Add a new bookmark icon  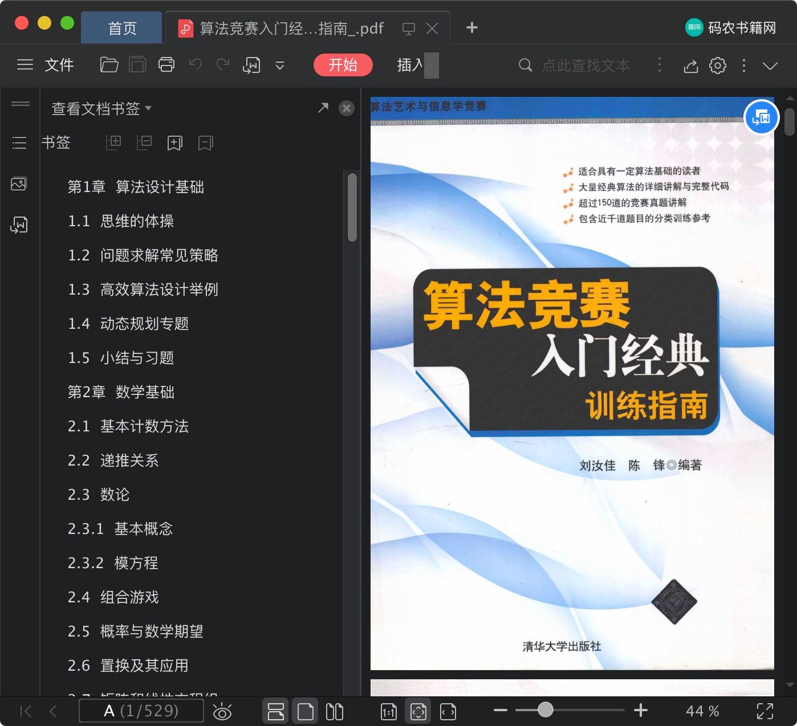click(x=175, y=143)
